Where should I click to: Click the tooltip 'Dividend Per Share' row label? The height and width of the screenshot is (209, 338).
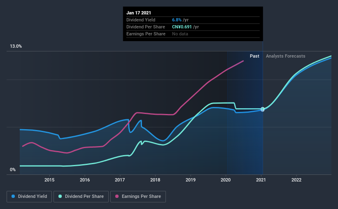click(x=146, y=27)
